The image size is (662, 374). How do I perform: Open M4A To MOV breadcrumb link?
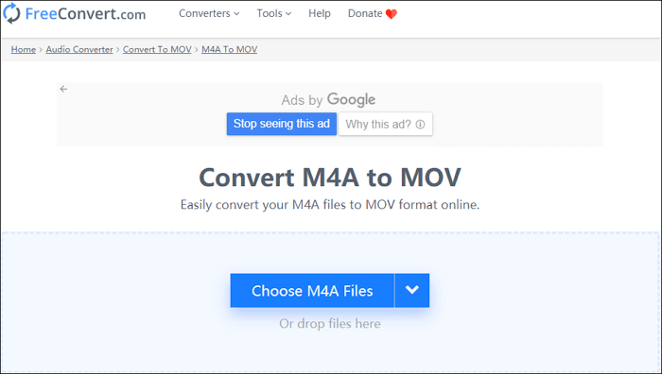coord(229,49)
